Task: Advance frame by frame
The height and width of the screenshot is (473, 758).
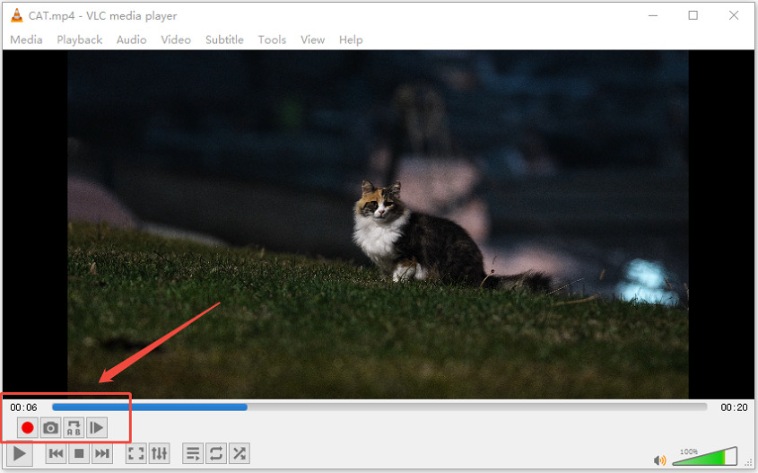Action: click(x=97, y=427)
